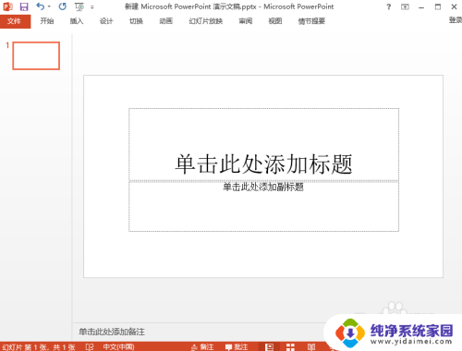
Task: Open the 文件 (File) menu
Action: (15, 21)
